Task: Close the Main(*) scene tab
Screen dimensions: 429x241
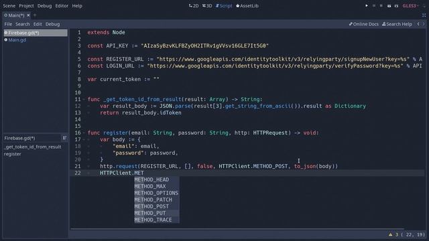Action: [28, 15]
